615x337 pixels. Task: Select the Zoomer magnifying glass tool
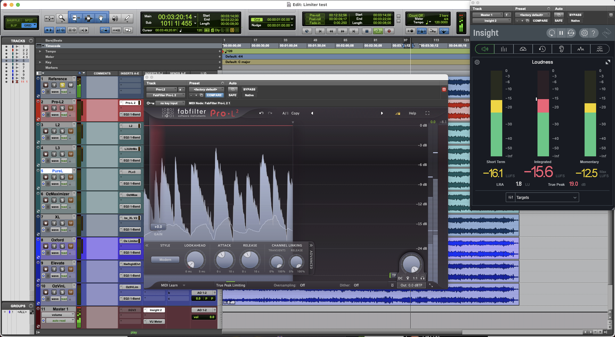[61, 18]
